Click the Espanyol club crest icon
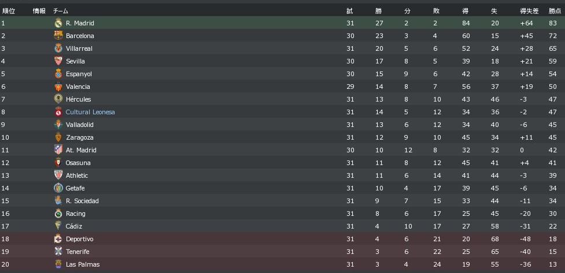This screenshot has width=565, height=273. pos(58,74)
